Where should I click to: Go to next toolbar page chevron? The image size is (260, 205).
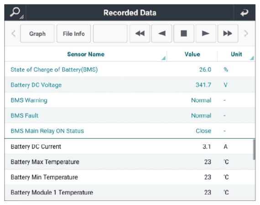point(246,34)
